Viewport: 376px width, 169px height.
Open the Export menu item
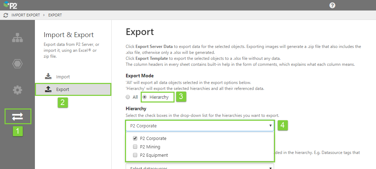click(x=63, y=90)
